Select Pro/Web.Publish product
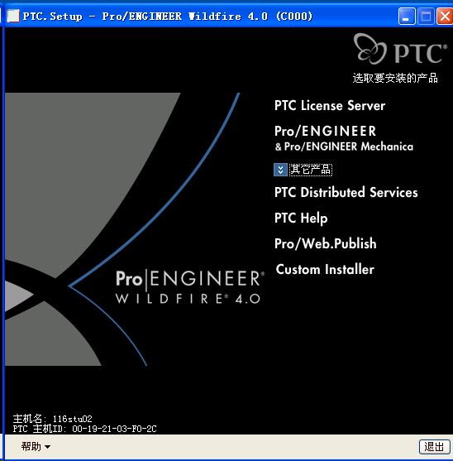Viewport: 453px width, 461px height. coord(326,243)
